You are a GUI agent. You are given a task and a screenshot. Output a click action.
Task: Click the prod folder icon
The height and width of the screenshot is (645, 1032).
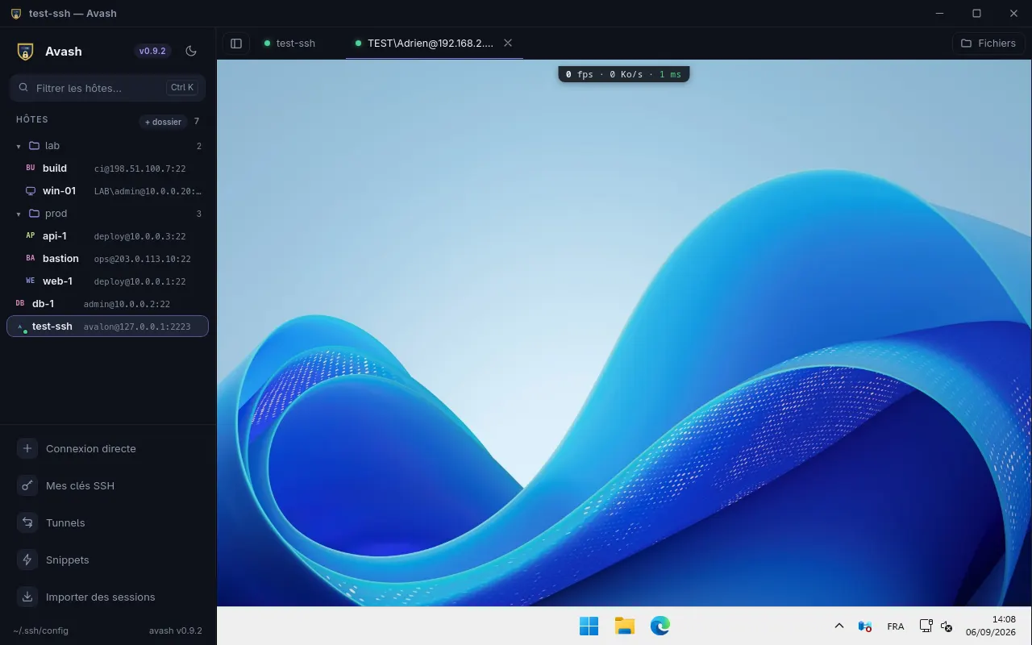[x=34, y=214]
